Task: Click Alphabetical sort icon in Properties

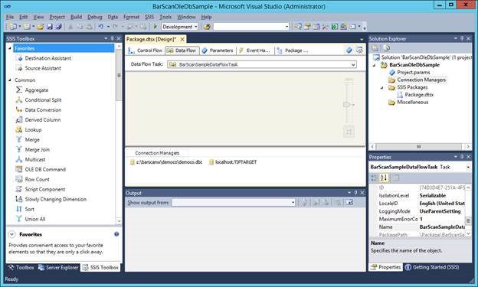Action: 384,178
